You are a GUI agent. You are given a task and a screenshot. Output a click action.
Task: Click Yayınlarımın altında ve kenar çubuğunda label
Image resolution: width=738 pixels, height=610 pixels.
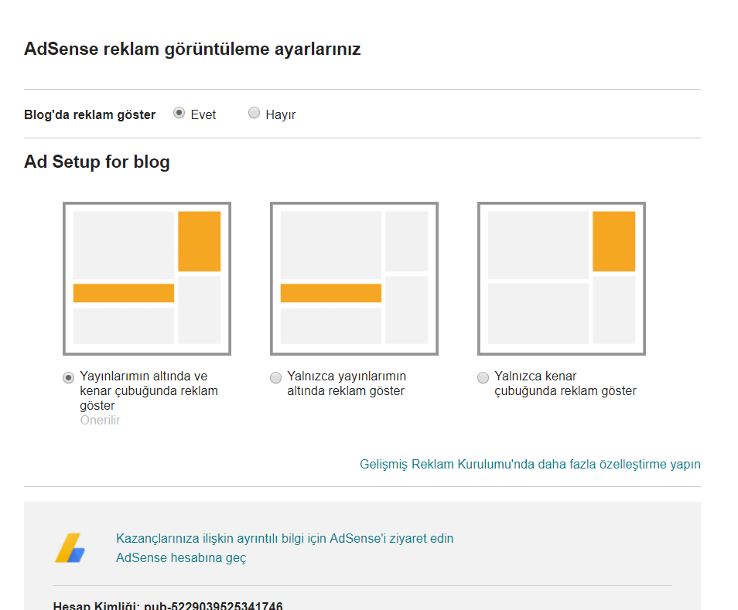(x=149, y=390)
